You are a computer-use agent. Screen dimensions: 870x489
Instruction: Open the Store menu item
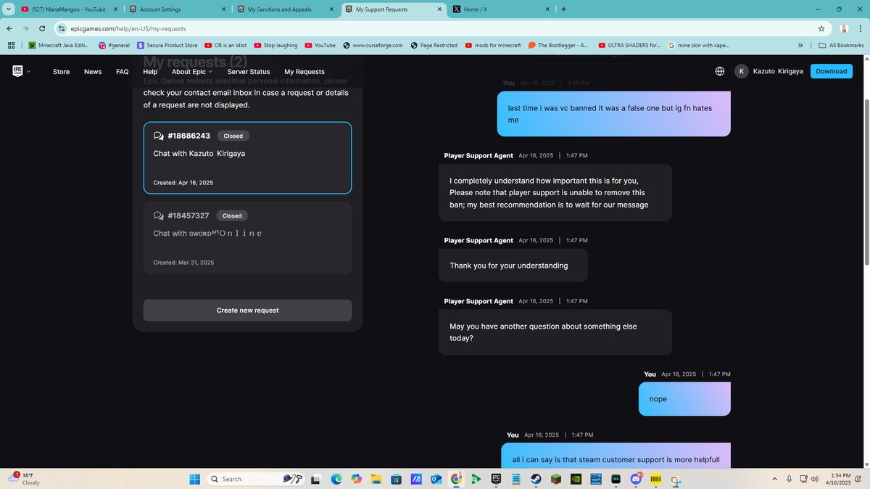[x=61, y=72]
